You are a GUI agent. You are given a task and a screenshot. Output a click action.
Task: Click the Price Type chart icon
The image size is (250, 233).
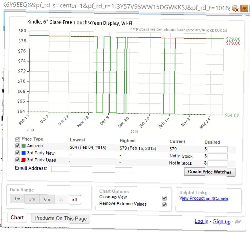[x=18, y=139]
